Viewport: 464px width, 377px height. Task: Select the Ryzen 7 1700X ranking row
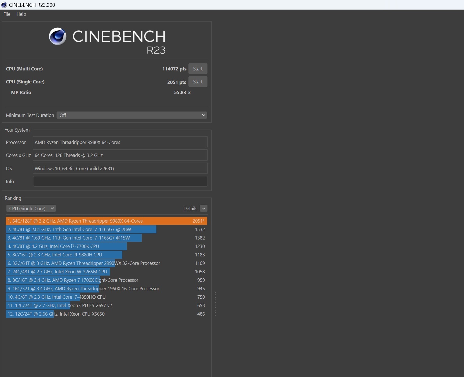pyautogui.click(x=106, y=280)
